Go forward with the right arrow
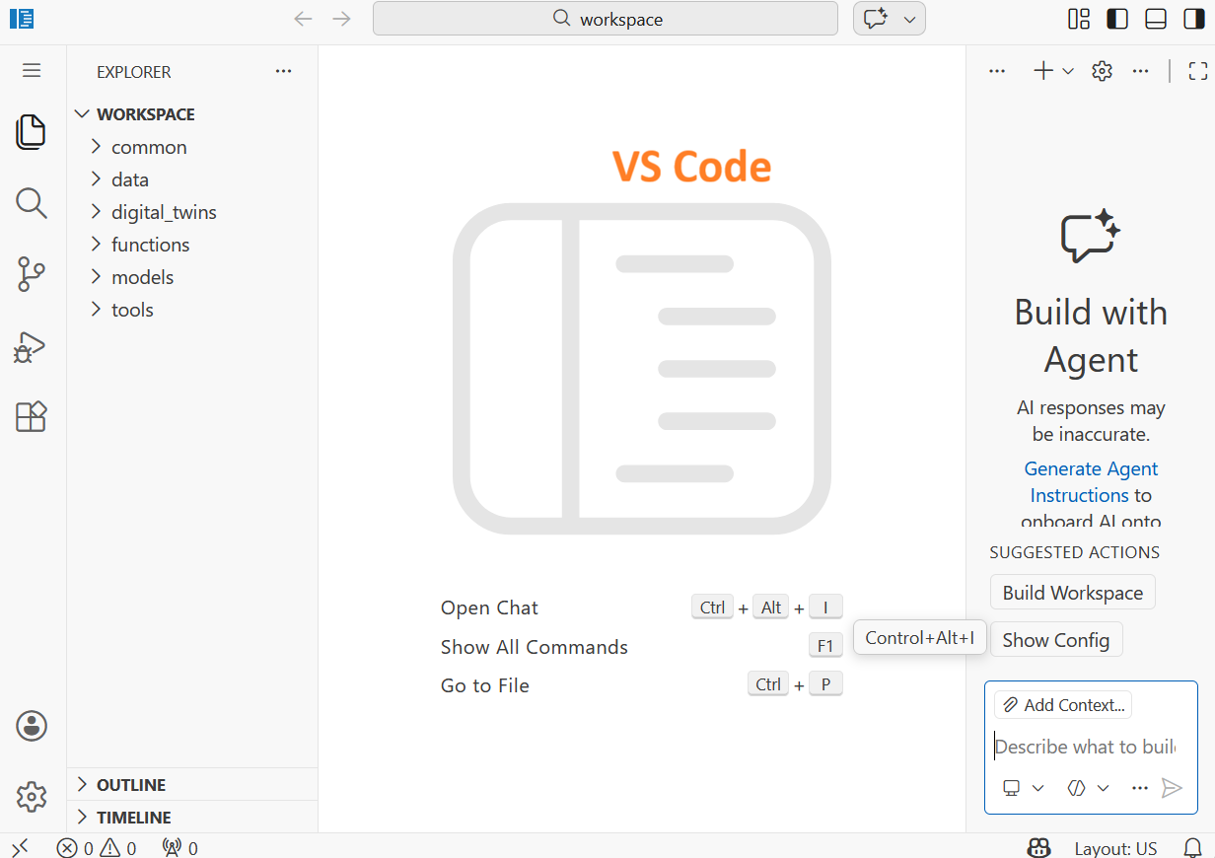Image resolution: width=1215 pixels, height=858 pixels. pos(341,19)
